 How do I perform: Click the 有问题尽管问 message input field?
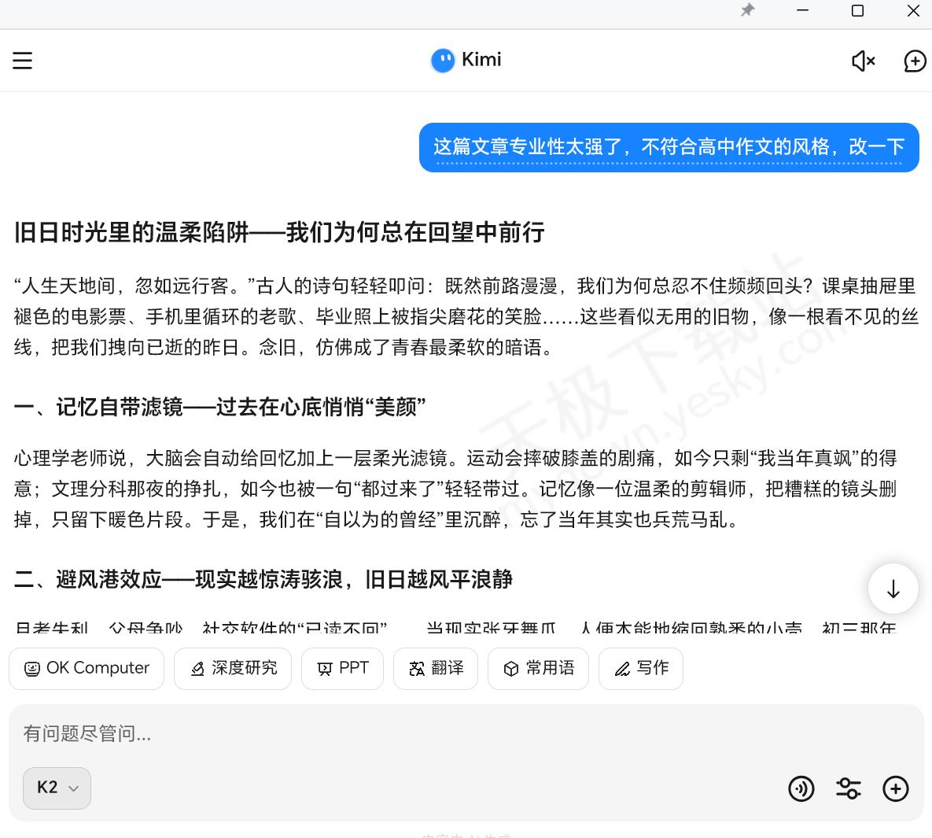[393, 733]
